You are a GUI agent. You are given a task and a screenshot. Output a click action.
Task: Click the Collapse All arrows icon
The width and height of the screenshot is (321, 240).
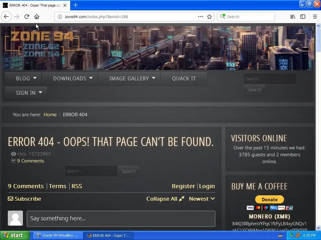(x=182, y=198)
